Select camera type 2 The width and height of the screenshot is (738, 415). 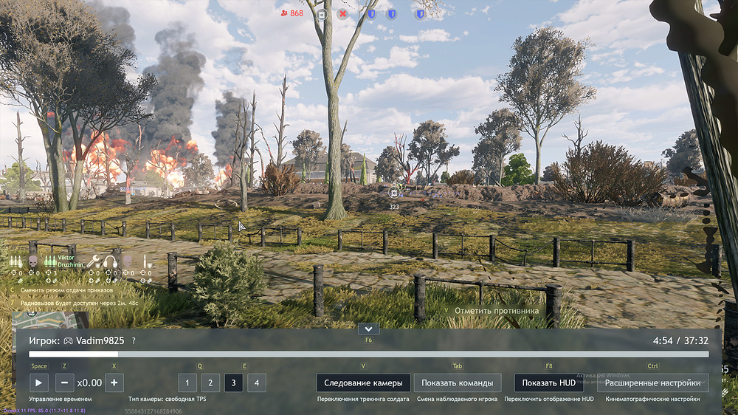pos(210,383)
